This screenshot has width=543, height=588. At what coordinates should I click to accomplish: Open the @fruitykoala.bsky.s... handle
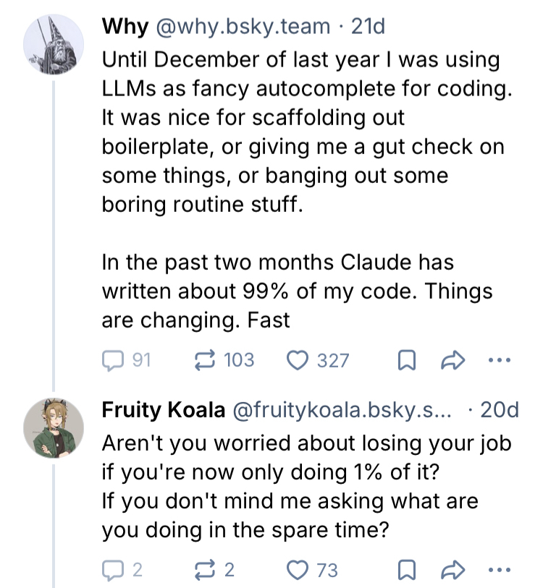[x=340, y=410]
